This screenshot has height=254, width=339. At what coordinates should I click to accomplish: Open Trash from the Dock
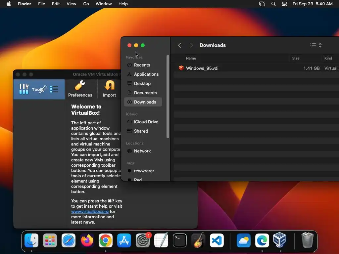point(308,240)
